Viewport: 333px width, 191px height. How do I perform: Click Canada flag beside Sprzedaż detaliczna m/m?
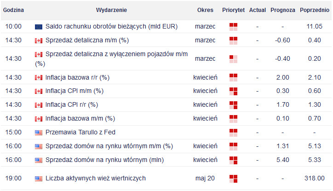click(39, 41)
